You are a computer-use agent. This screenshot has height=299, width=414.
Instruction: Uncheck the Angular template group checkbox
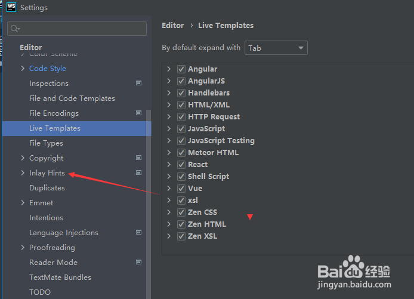tap(181, 69)
